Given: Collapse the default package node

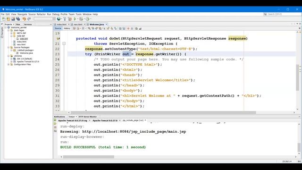Looking at the screenshot, I should [x=11, y=50].
